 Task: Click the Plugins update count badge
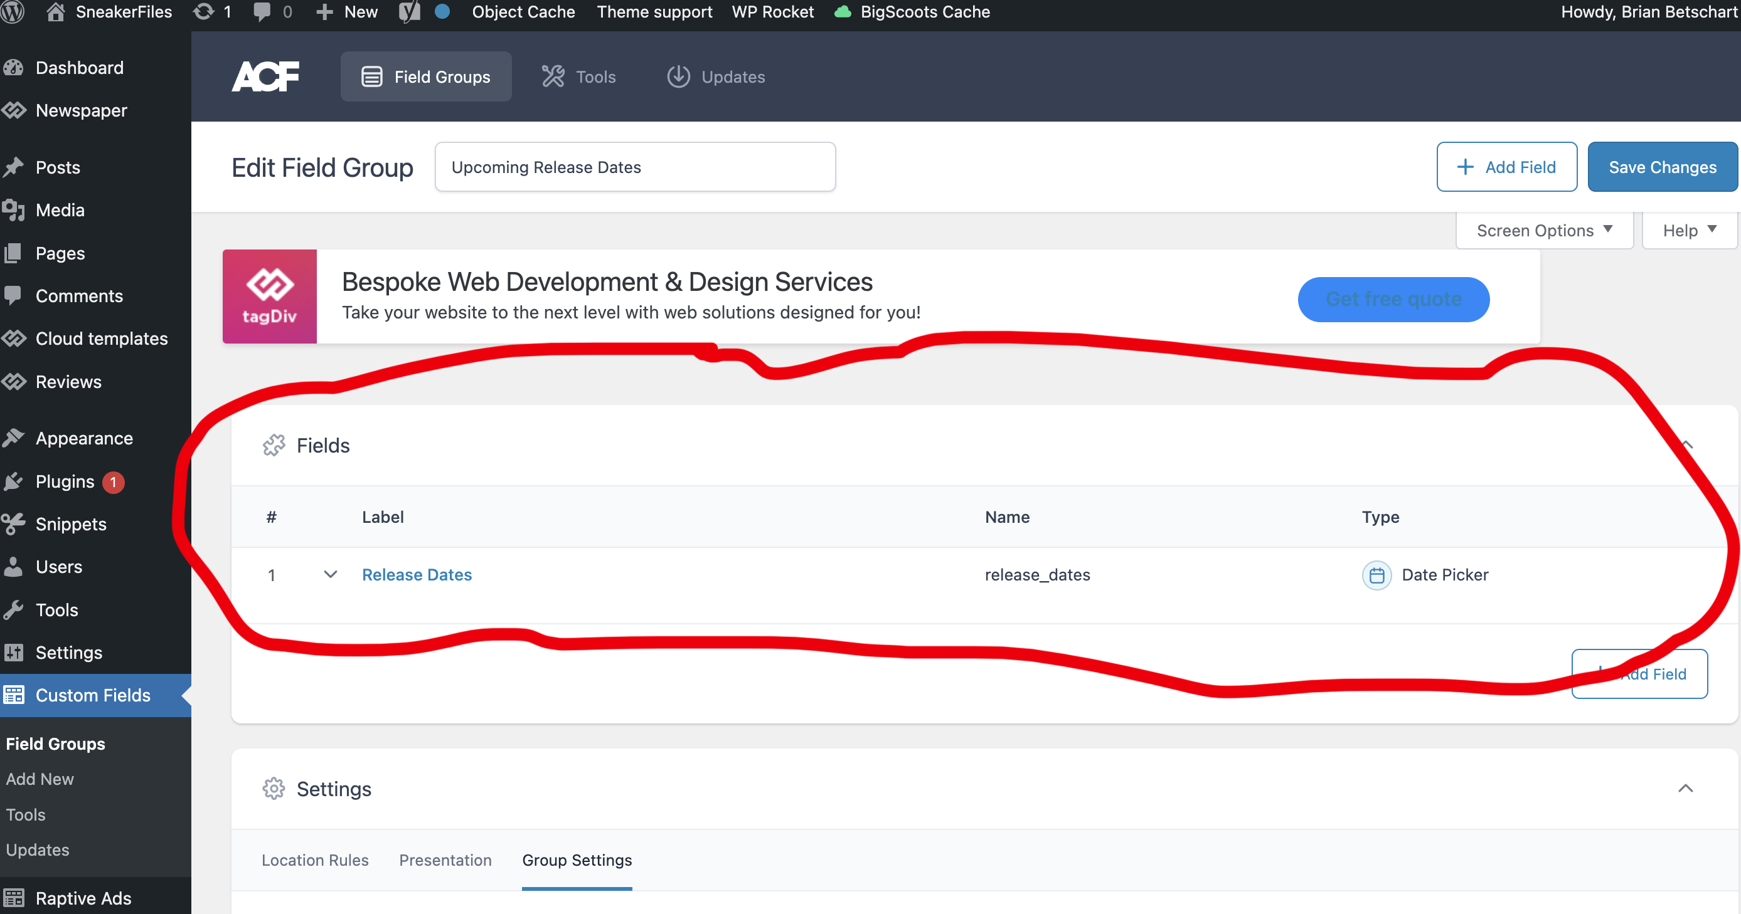tap(114, 482)
